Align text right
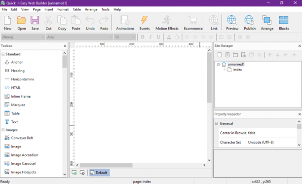302x184 pixels. [203, 37]
